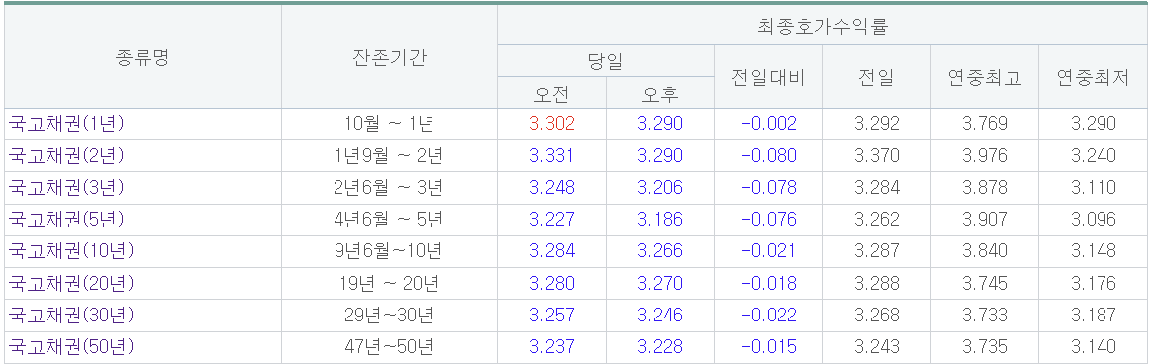Open the 국고채권(20년) link

click(x=71, y=283)
